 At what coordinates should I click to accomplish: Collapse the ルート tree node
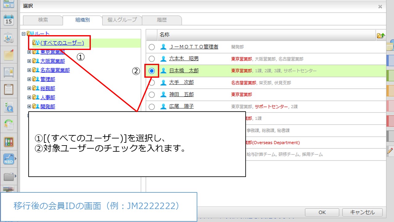click(24, 34)
